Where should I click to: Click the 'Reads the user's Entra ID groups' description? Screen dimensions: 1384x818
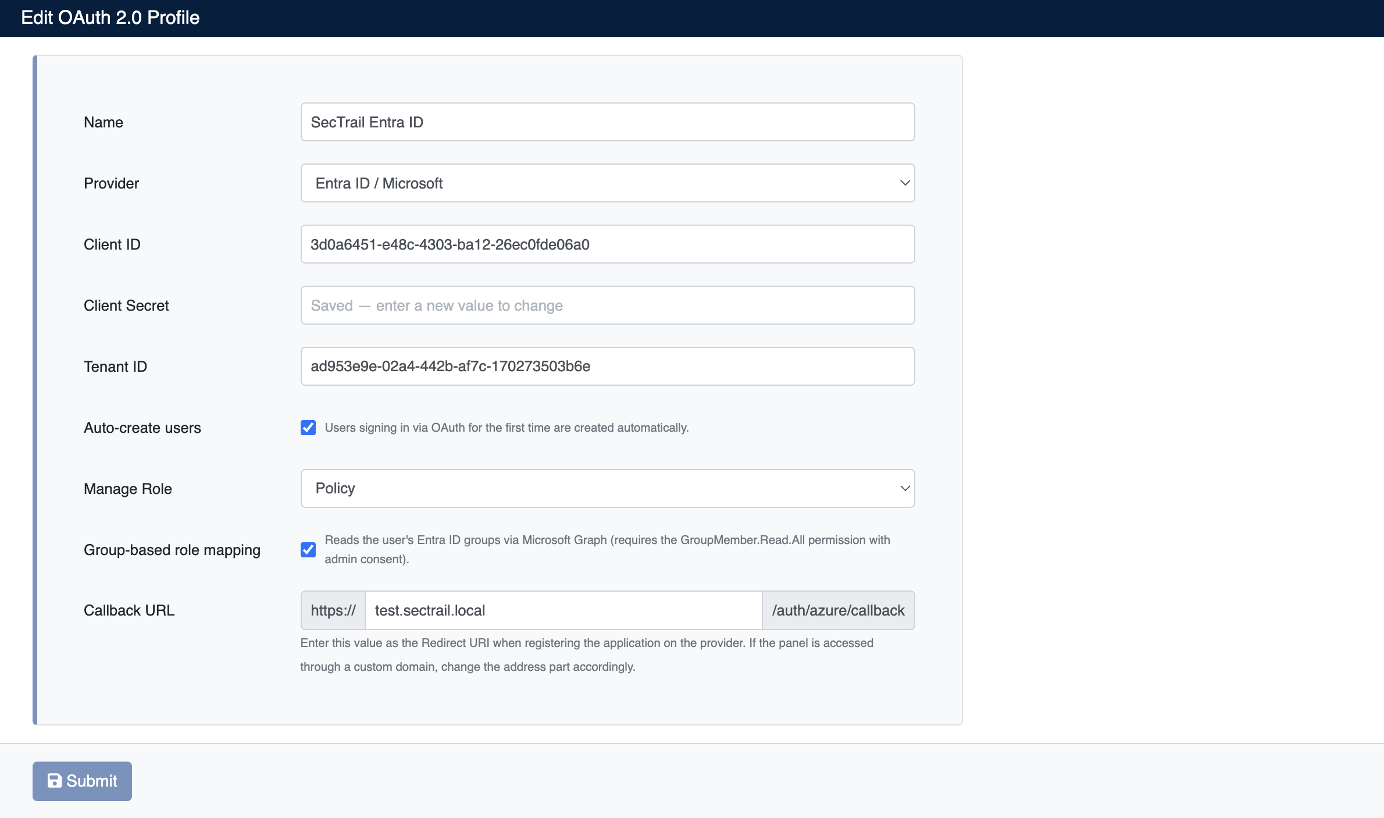pos(607,549)
